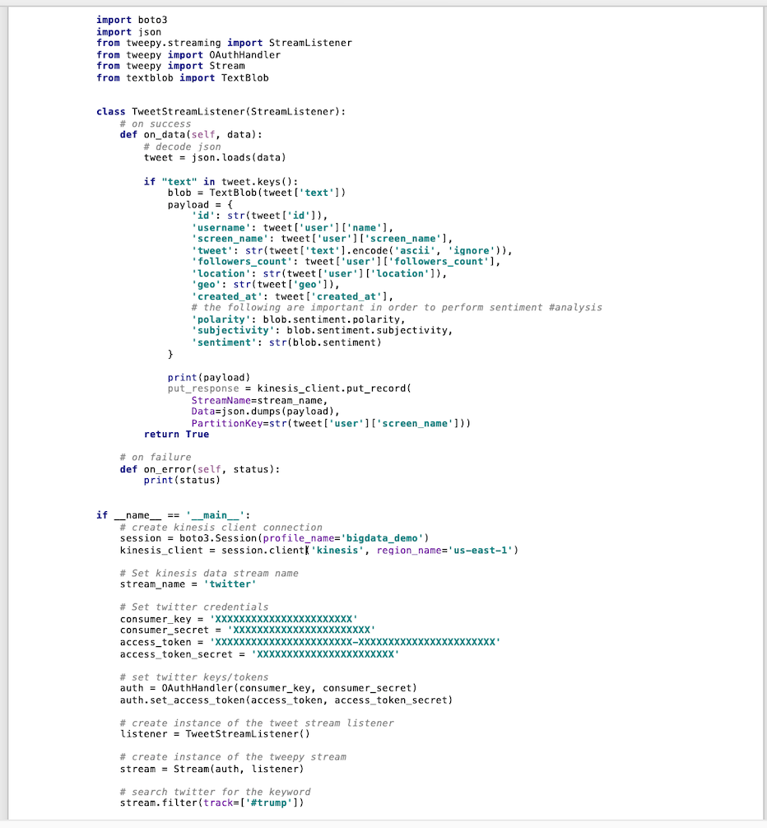Click the '# on failure' comment
The image size is (767, 828).
156,458
